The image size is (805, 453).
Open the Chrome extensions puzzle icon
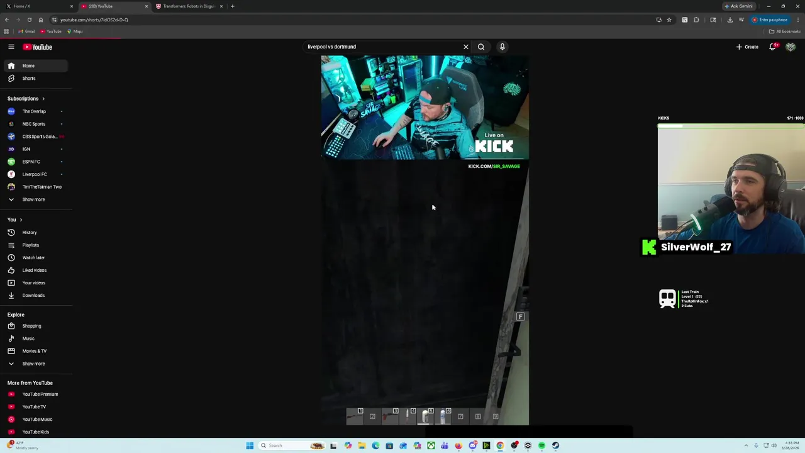696,20
